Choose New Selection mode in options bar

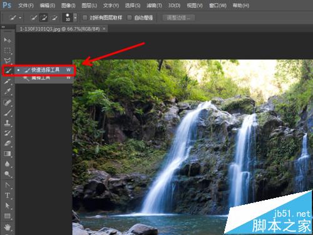pyautogui.click(x=34, y=18)
